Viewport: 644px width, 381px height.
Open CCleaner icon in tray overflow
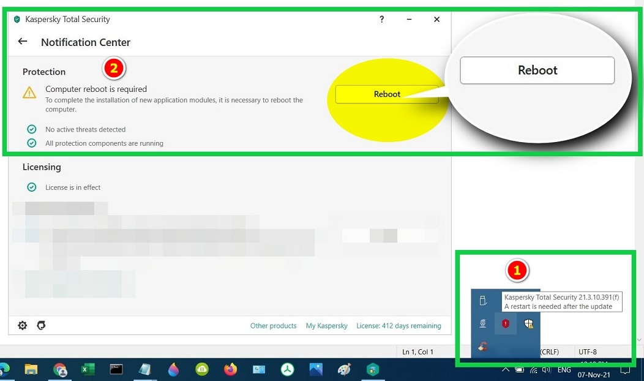point(483,347)
